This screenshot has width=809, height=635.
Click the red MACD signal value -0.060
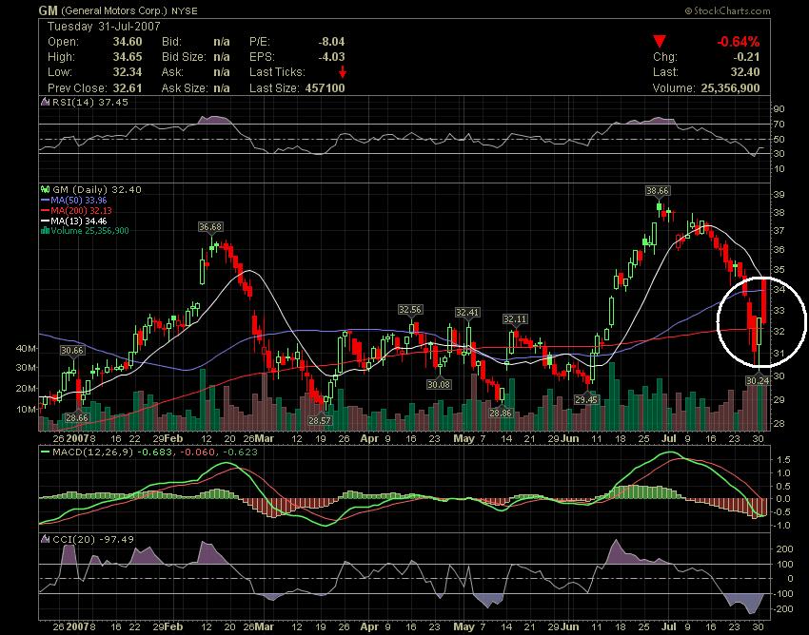(x=196, y=452)
